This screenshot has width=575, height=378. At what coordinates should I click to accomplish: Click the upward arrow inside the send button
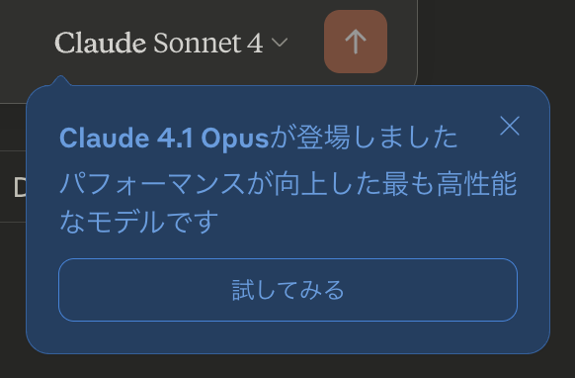(356, 42)
